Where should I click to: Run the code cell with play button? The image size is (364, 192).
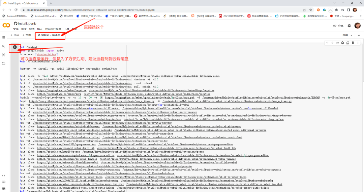14,47
